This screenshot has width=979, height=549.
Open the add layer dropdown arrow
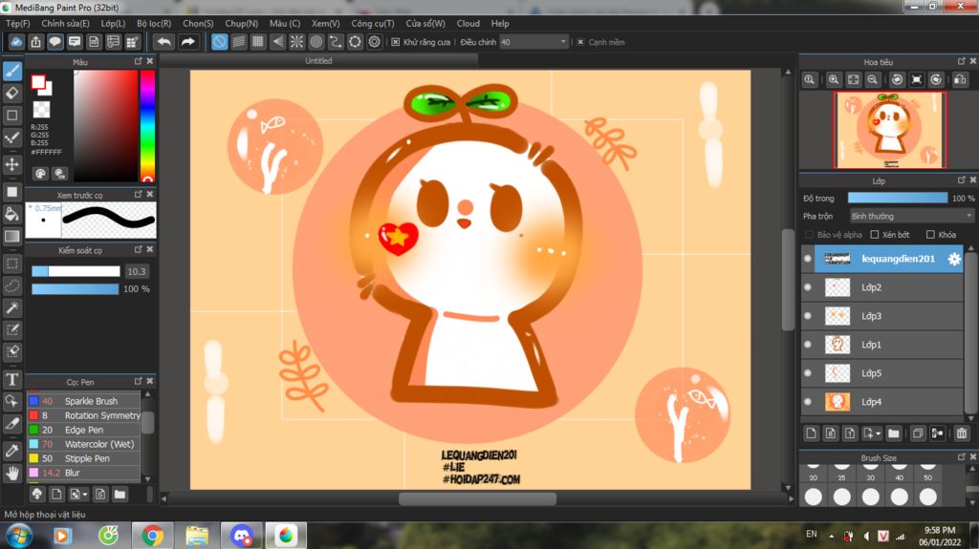[878, 433]
